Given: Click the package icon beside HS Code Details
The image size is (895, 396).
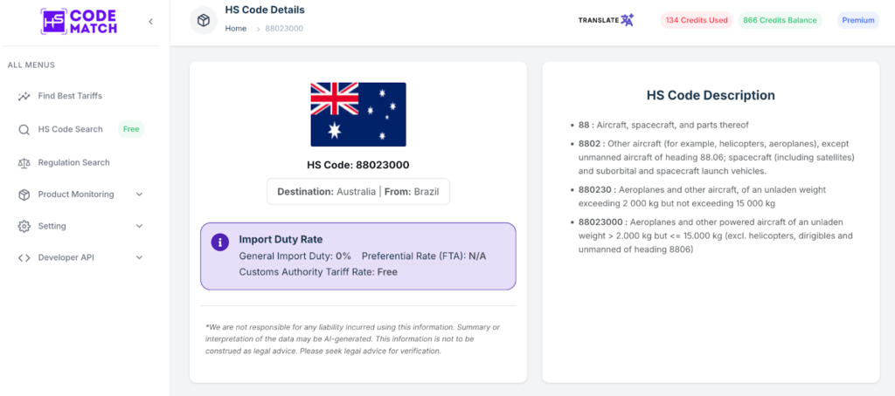Looking at the screenshot, I should pos(204,21).
